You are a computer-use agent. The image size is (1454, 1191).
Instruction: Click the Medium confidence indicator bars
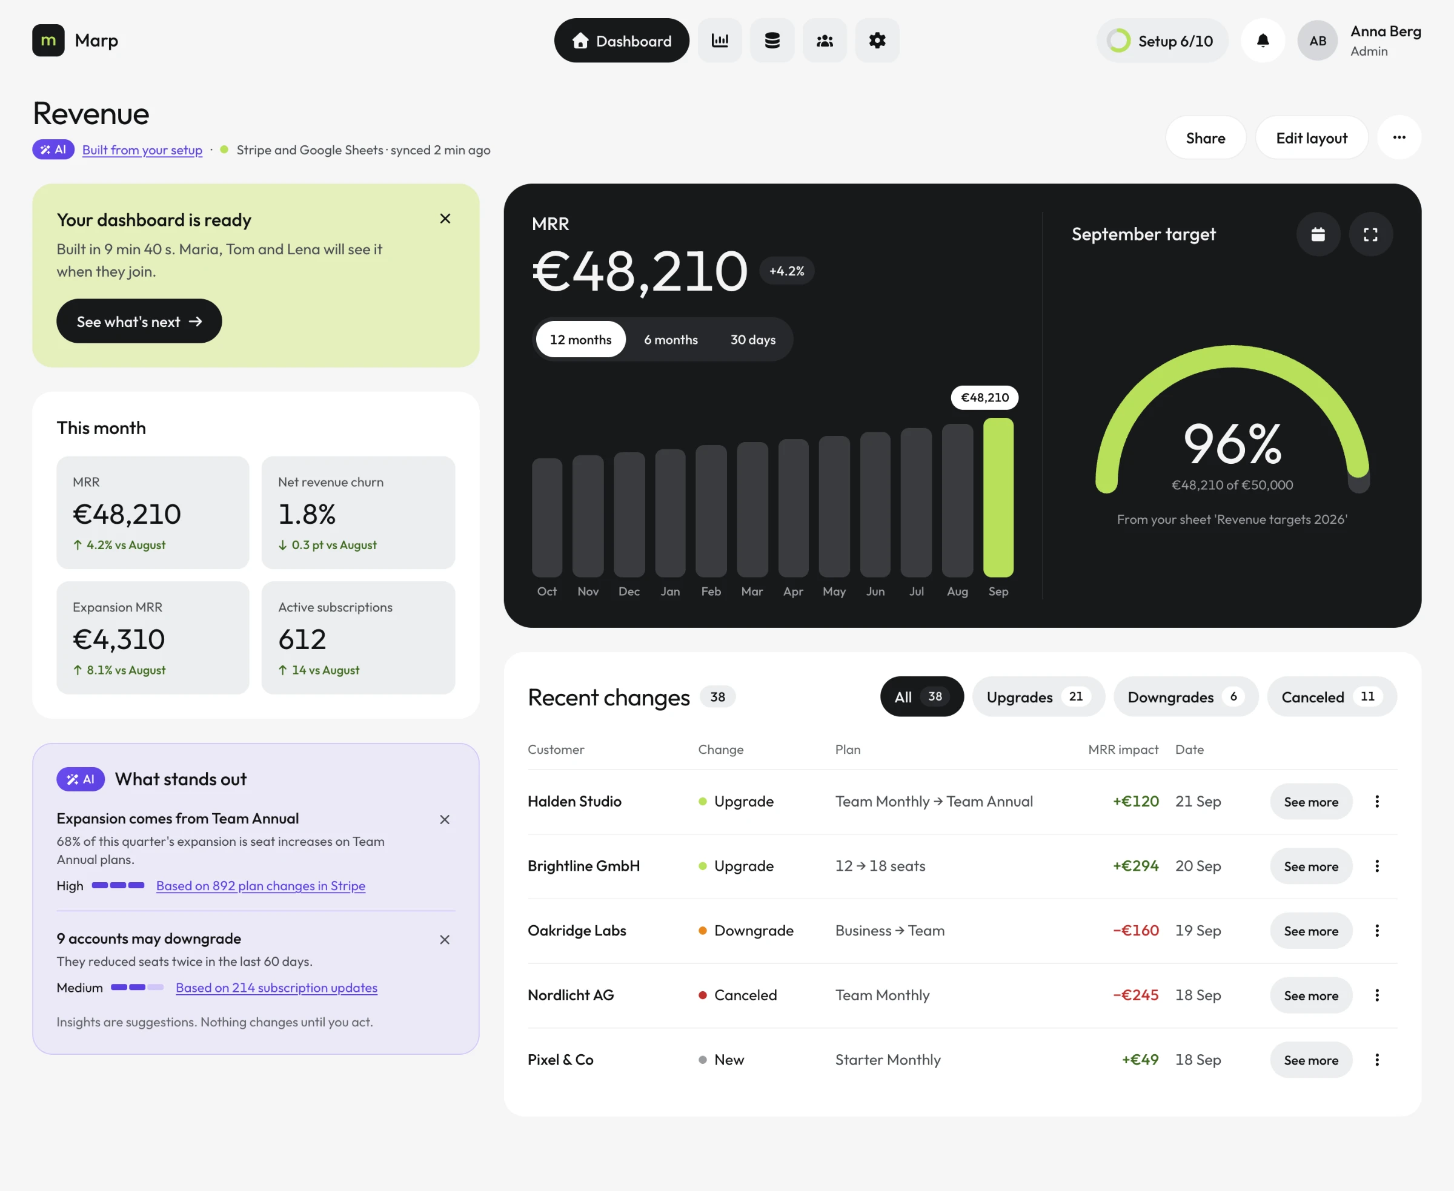pyautogui.click(x=138, y=987)
